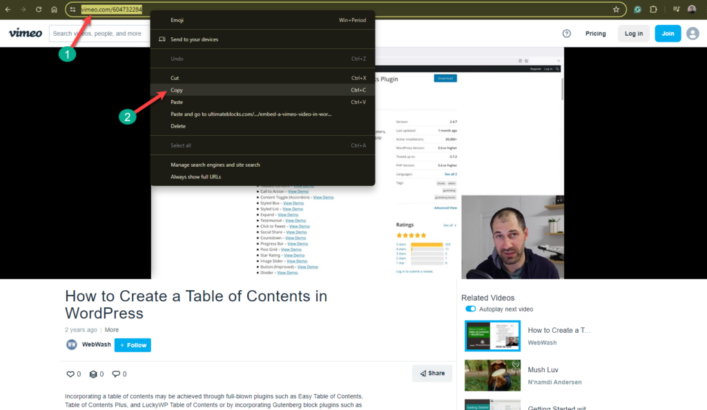Open the browser profile avatar
Screen dimensions: 707x410
coord(692,9)
